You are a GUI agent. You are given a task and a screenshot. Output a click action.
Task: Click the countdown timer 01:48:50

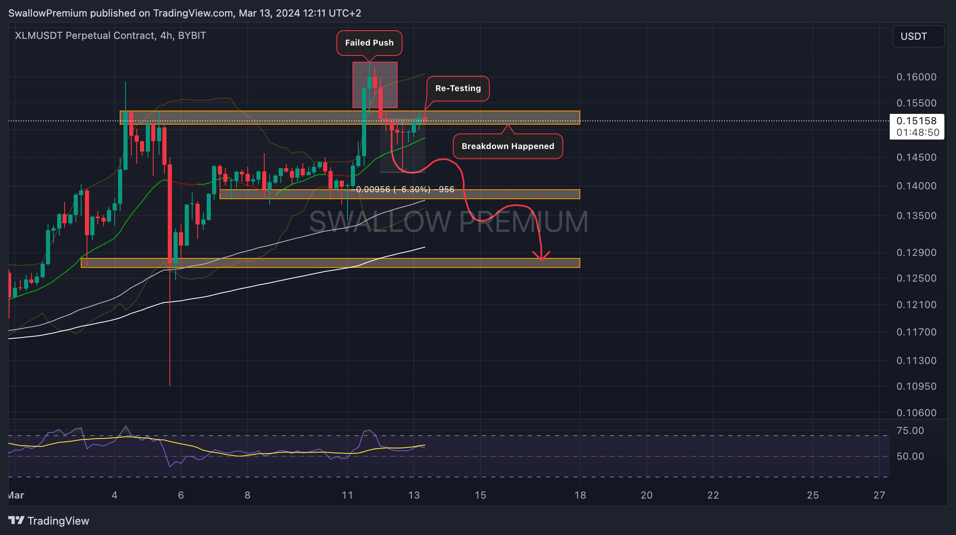(918, 133)
